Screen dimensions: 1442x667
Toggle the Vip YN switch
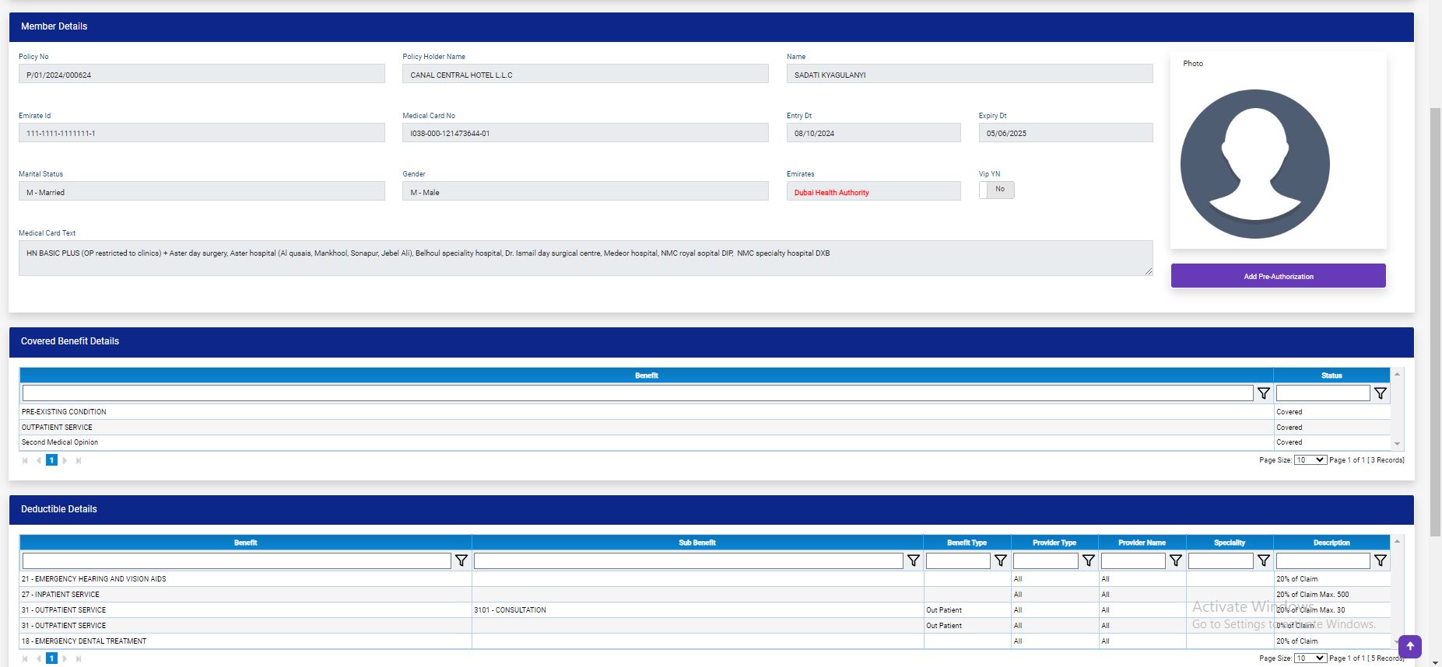(996, 190)
